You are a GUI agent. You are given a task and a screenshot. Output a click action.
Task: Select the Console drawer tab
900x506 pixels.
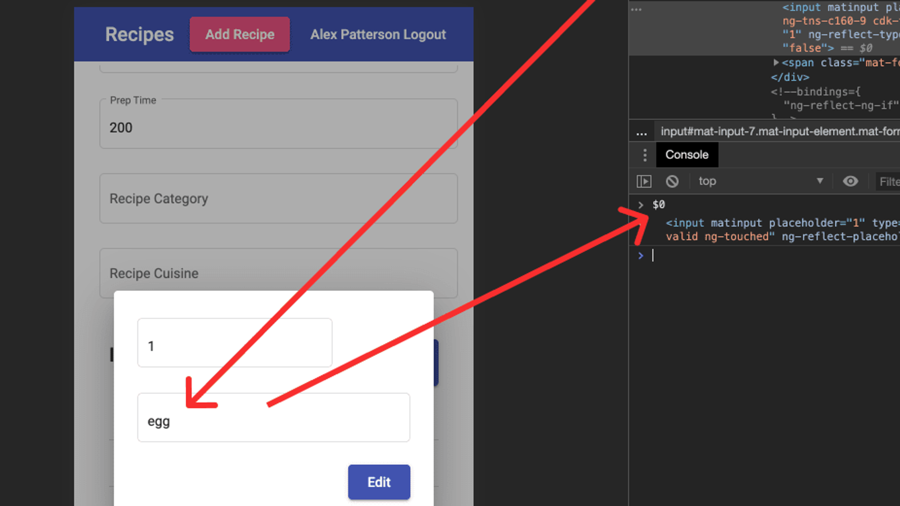point(687,155)
